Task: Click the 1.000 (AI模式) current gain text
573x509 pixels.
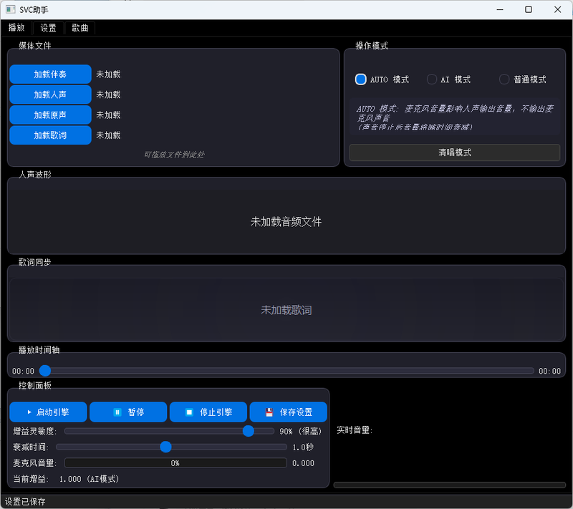Action: click(89, 479)
